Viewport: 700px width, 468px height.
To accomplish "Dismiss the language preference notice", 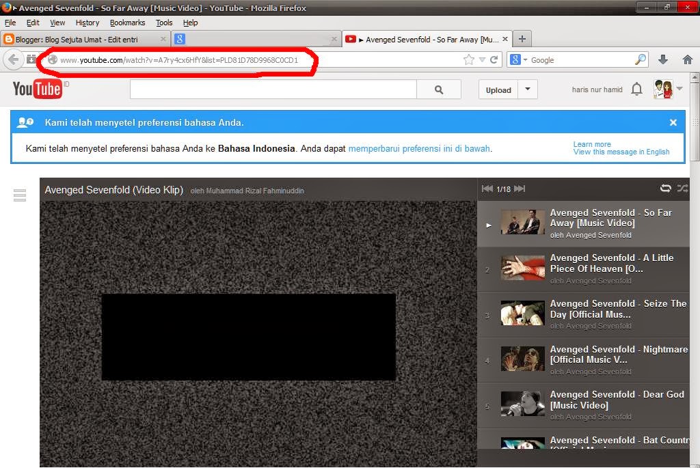I will coord(673,122).
